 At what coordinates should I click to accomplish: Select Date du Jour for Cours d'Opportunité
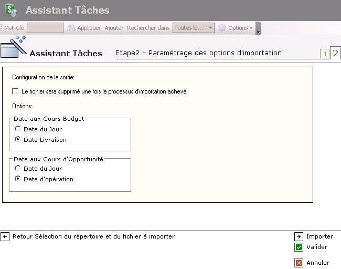(18, 169)
